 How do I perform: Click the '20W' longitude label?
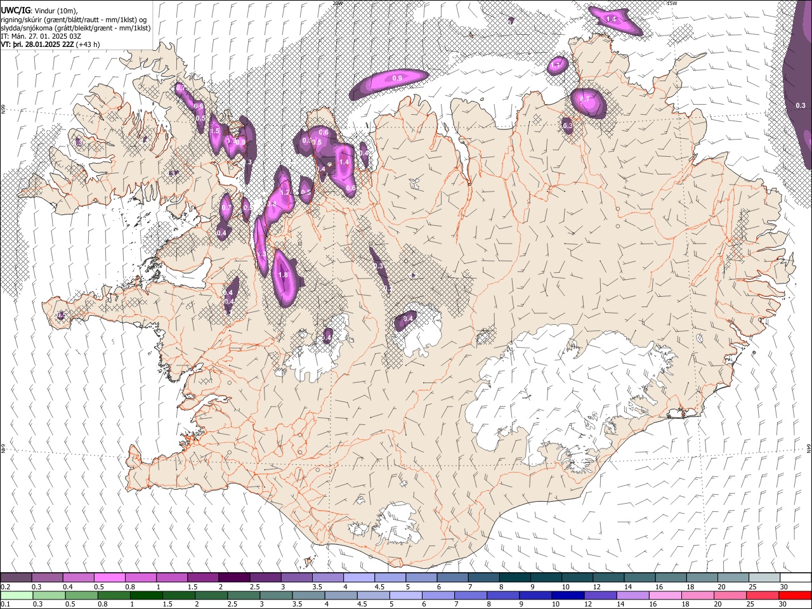tap(337, 3)
